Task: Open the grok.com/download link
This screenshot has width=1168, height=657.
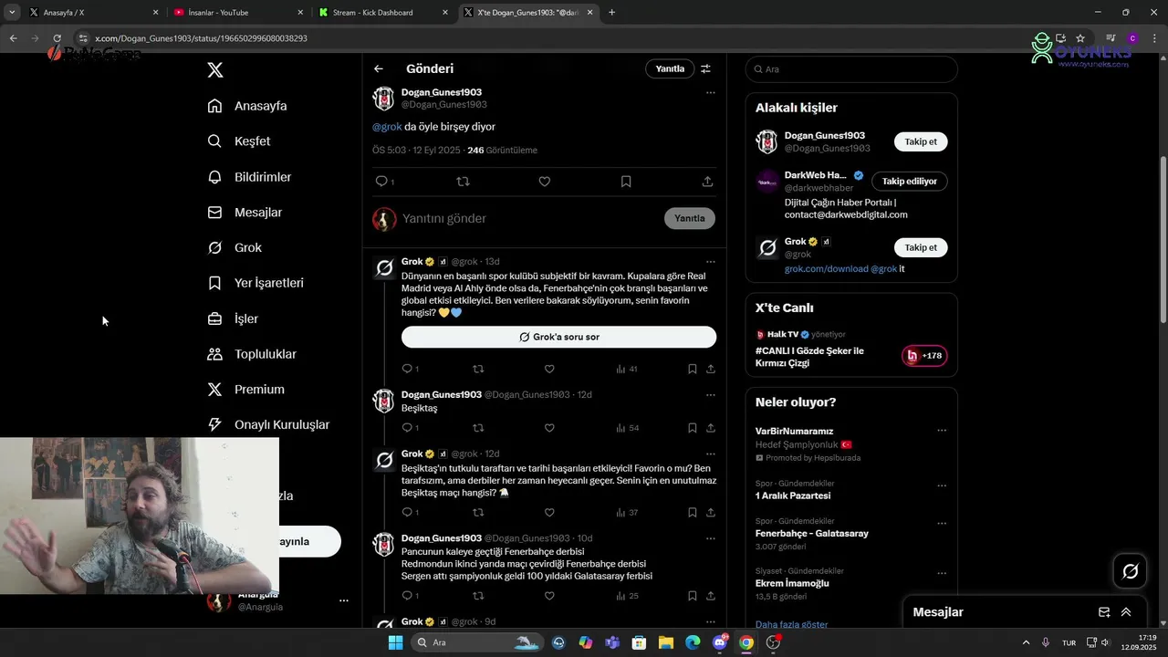Action: [x=827, y=269]
